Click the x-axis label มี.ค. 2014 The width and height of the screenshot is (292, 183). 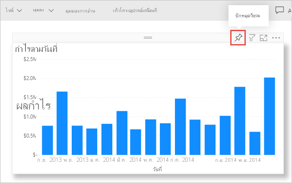pyautogui.click(x=129, y=160)
